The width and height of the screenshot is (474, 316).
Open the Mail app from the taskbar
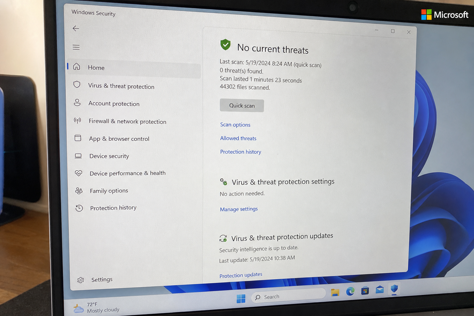[380, 289]
